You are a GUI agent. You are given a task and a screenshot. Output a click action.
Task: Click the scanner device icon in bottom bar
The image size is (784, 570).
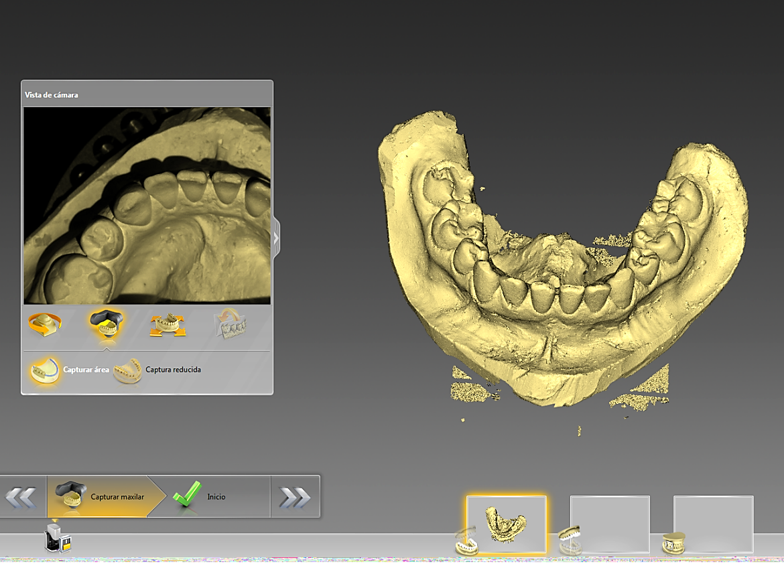click(x=58, y=538)
